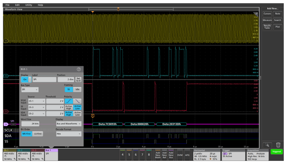Open the SCLK Input source dropdown
This screenshot has height=163, width=286.
coord(37,101)
